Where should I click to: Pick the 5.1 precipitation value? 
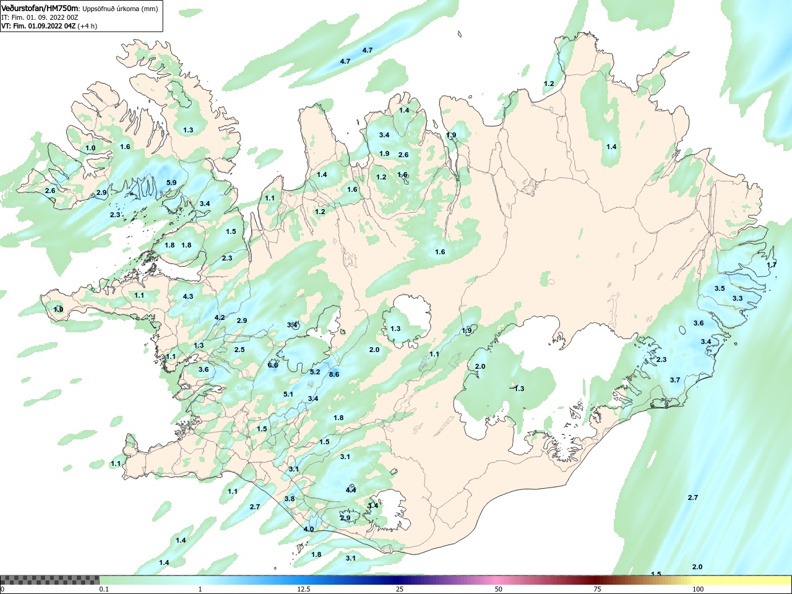288,394
